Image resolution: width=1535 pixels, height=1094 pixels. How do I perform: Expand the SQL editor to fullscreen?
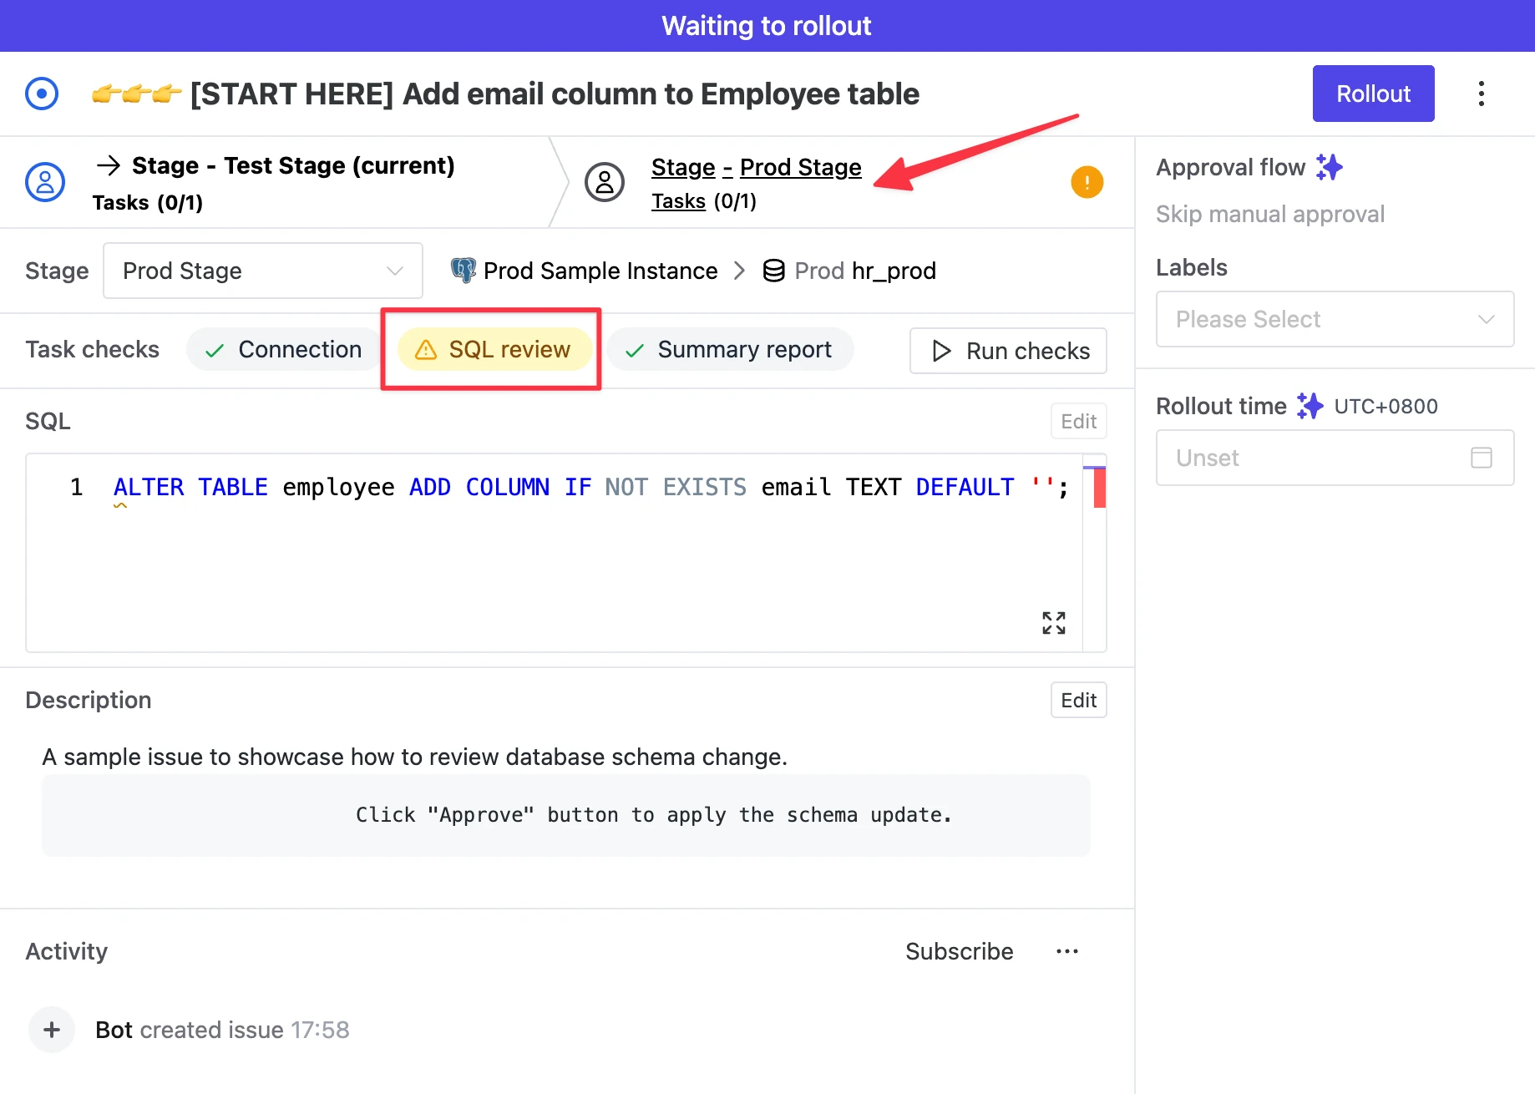[x=1053, y=622]
